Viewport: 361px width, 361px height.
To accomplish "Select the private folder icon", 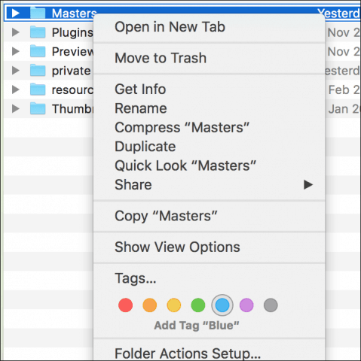I will point(38,70).
